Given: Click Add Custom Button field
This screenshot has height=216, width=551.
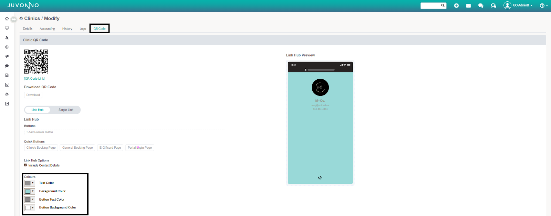Looking at the screenshot, I should pyautogui.click(x=124, y=132).
